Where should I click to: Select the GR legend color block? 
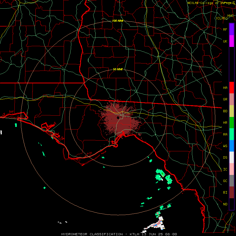[232, 99]
